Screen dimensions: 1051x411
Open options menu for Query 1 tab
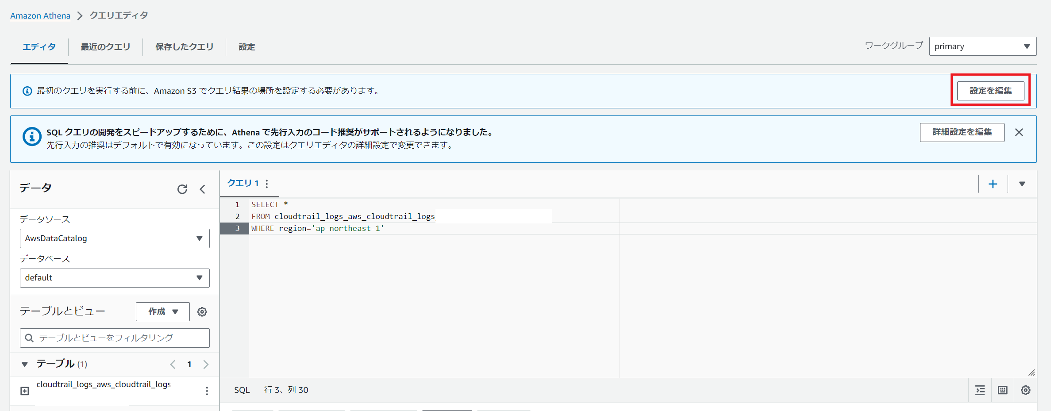coord(267,184)
